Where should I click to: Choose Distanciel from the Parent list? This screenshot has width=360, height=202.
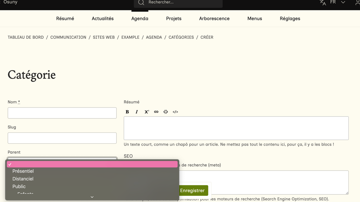coord(23,179)
